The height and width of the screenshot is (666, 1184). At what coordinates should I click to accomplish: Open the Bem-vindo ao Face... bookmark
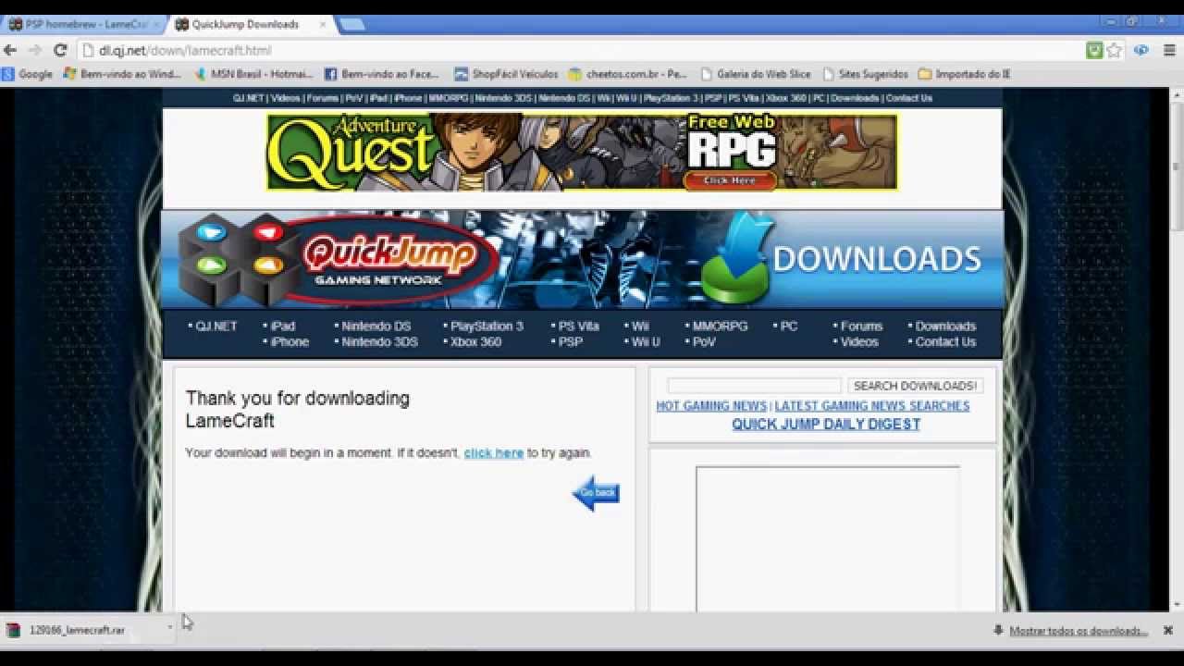click(x=382, y=74)
